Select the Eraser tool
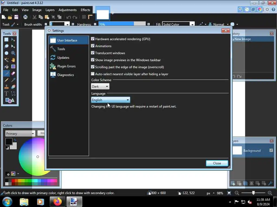Image resolution: width=277 pixels, height=207 pixels. (13, 73)
